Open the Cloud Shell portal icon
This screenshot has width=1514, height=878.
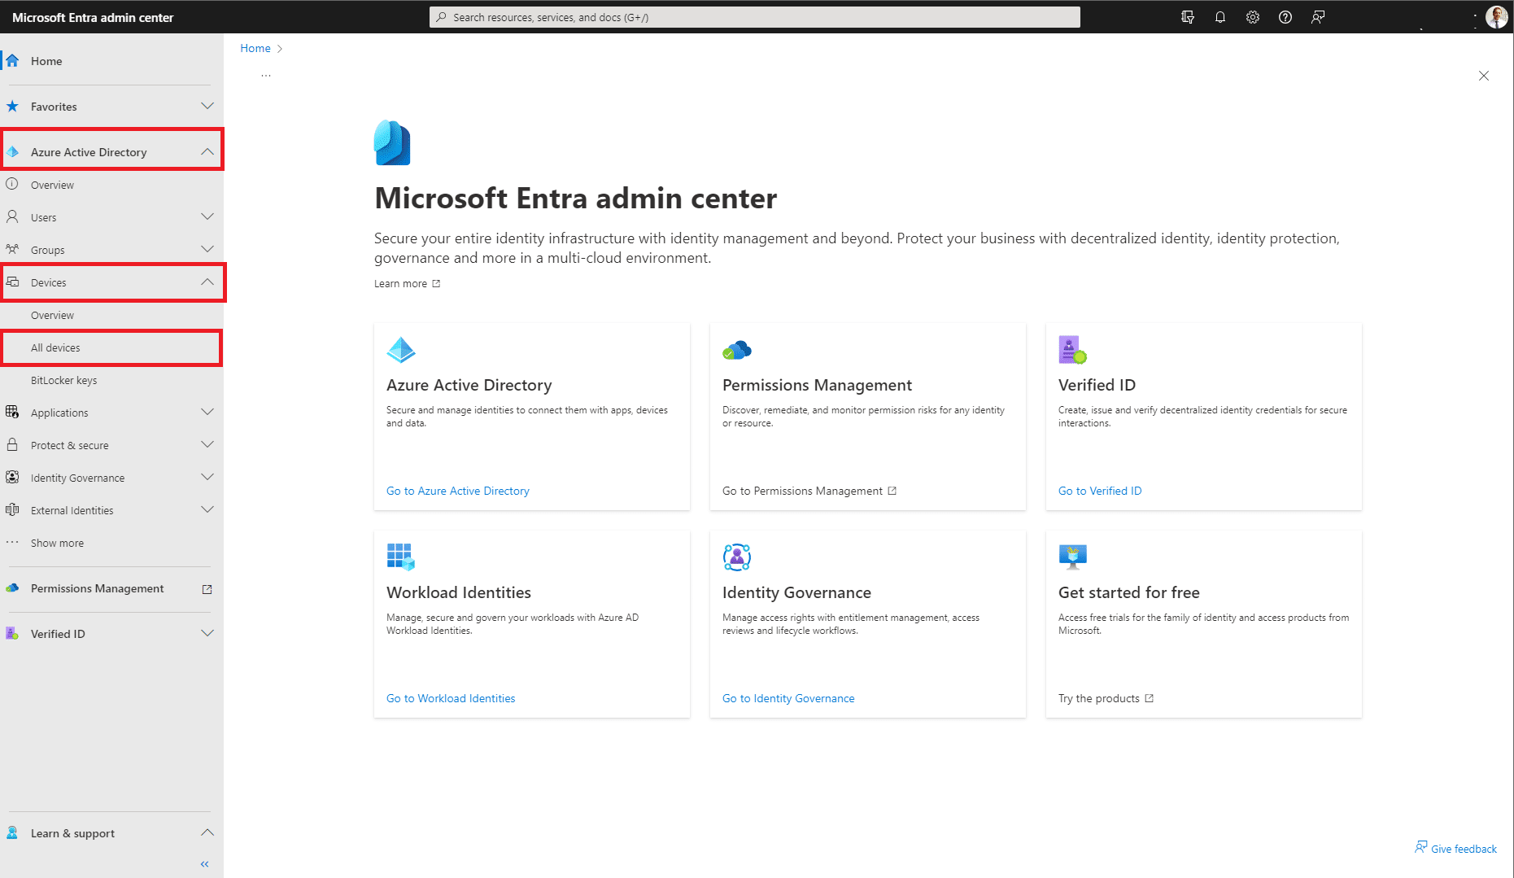pos(1188,17)
